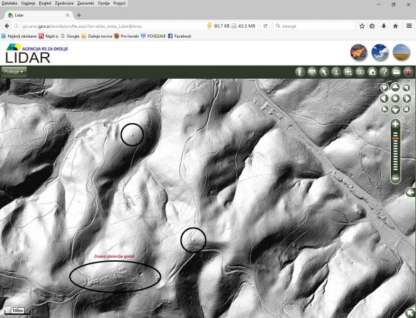Image resolution: width=416 pixels, height=318 pixels.
Task: Click the 80,7 KB lightning indicator
Action: [218, 26]
